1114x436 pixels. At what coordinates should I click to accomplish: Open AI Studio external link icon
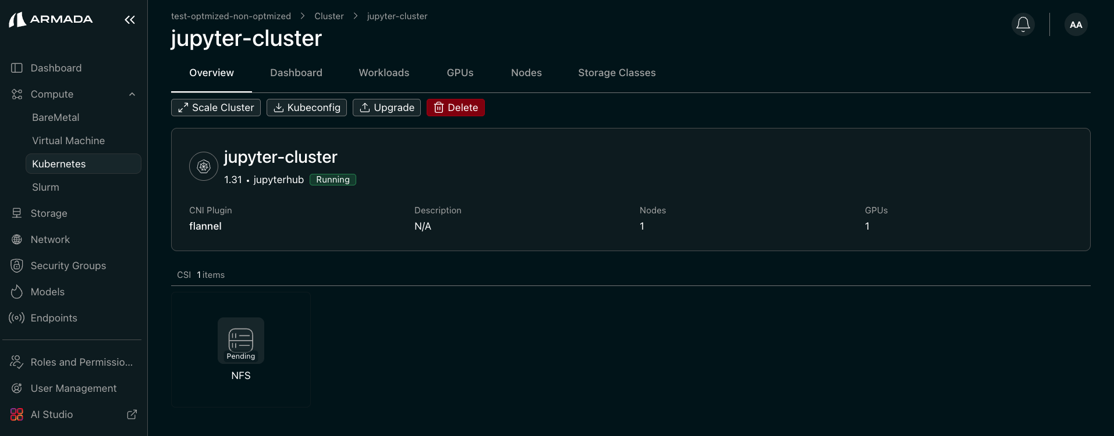click(132, 414)
